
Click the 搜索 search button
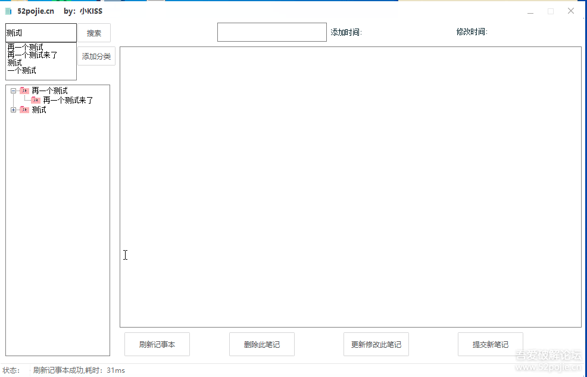pyautogui.click(x=94, y=33)
